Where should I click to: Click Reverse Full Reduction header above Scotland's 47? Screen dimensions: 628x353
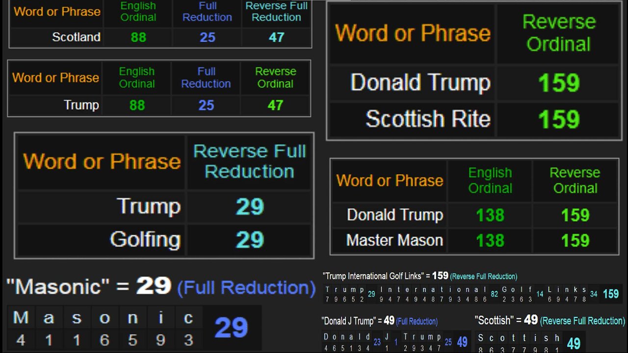tap(277, 12)
